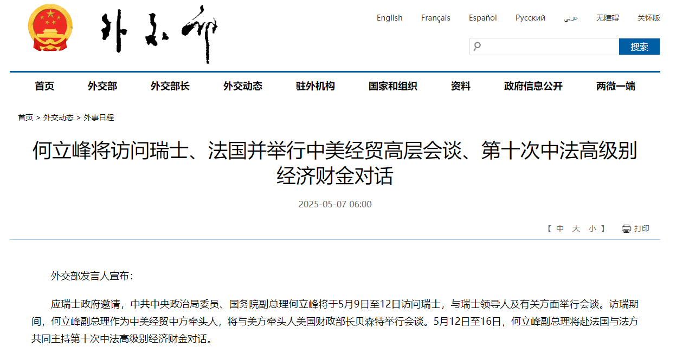Click the 外交部 calligraphy logo

coord(160,34)
